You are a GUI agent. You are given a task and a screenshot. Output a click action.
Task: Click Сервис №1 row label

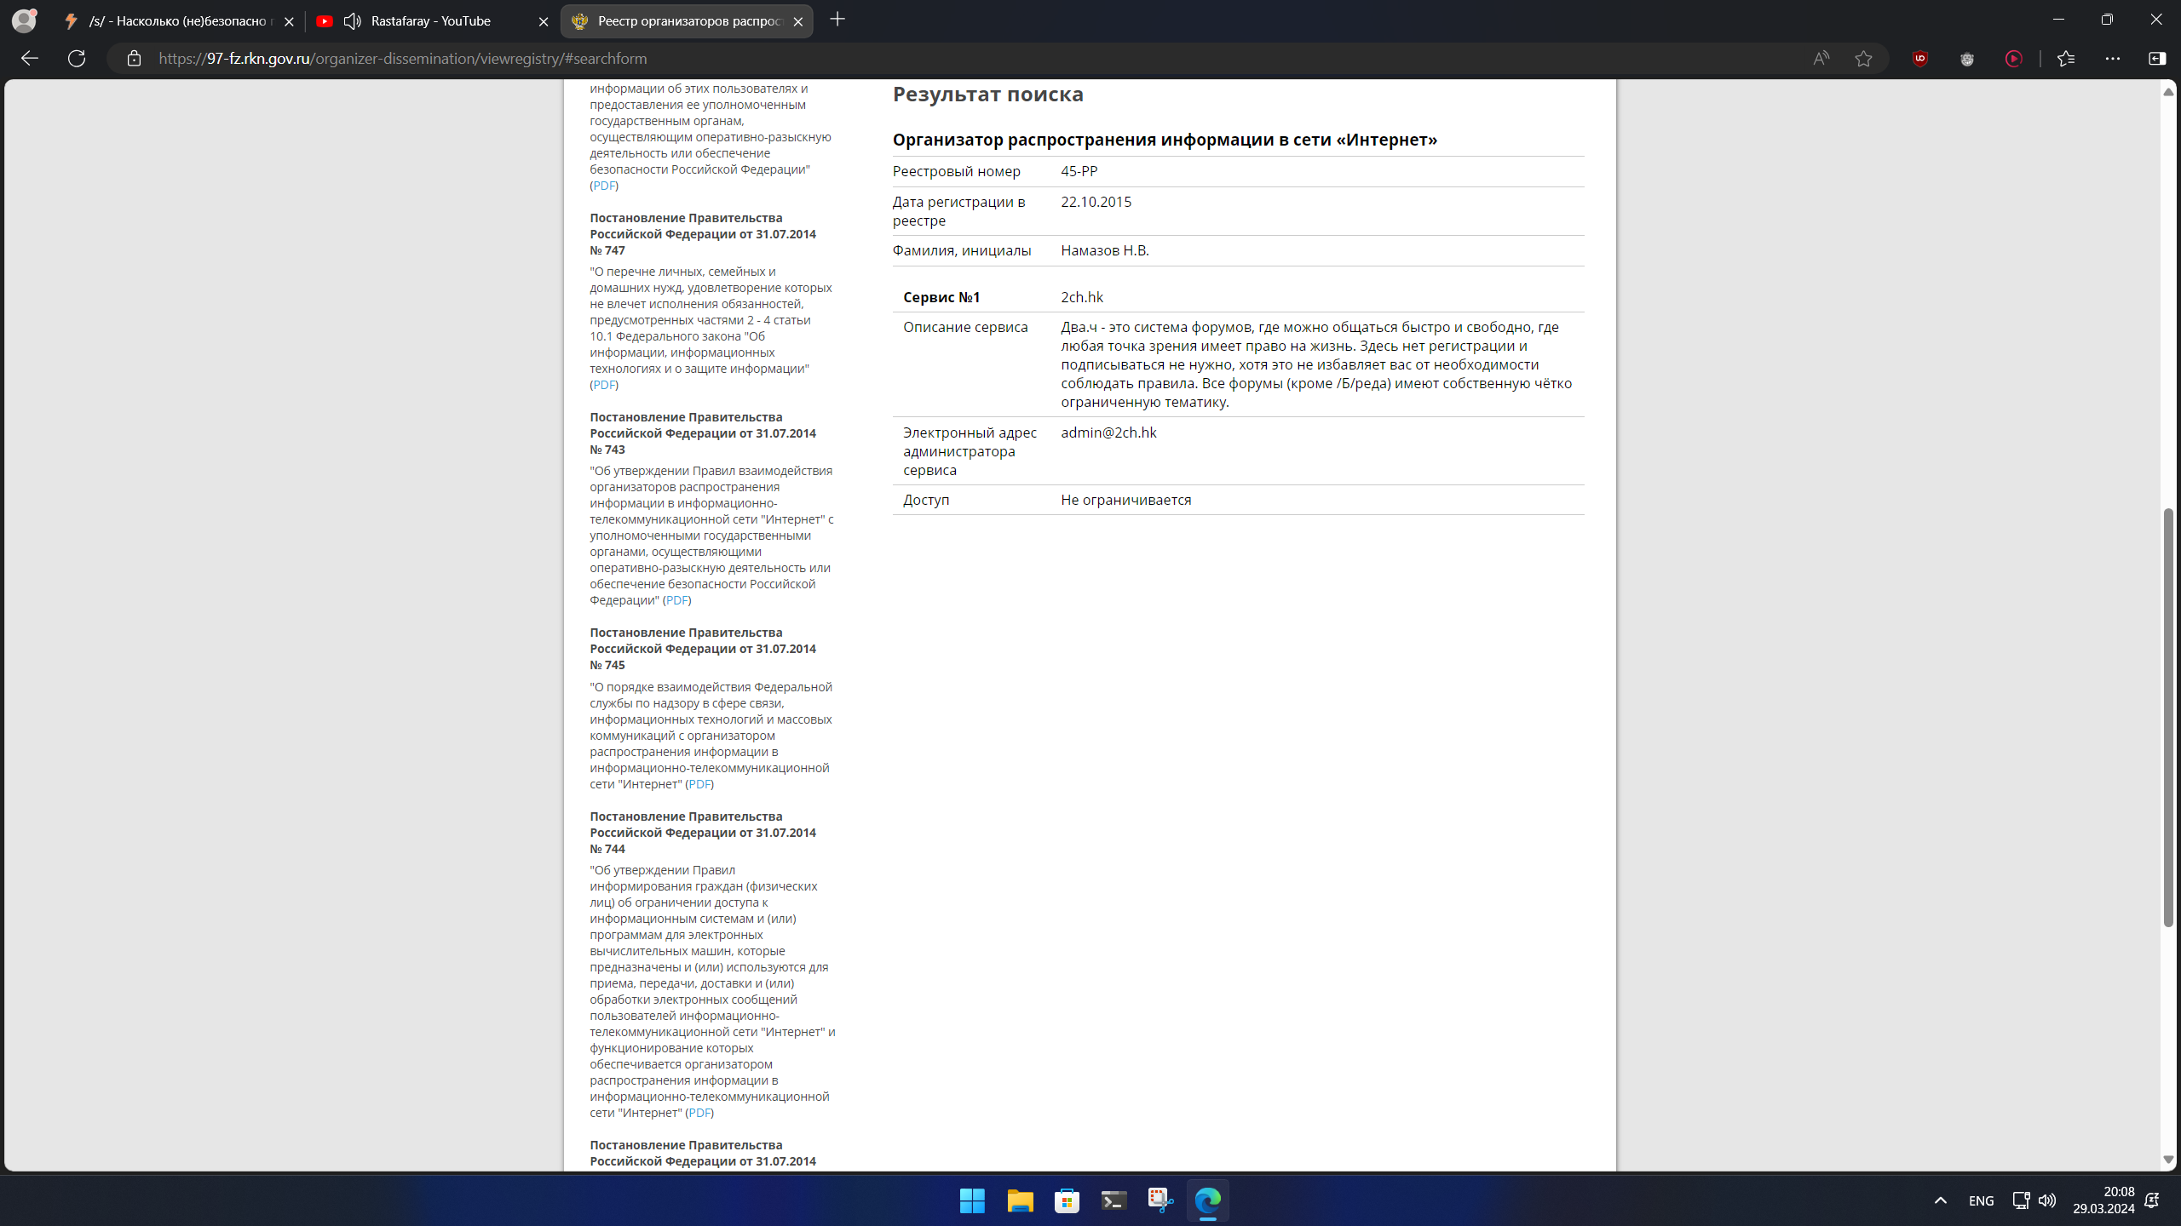coord(941,297)
